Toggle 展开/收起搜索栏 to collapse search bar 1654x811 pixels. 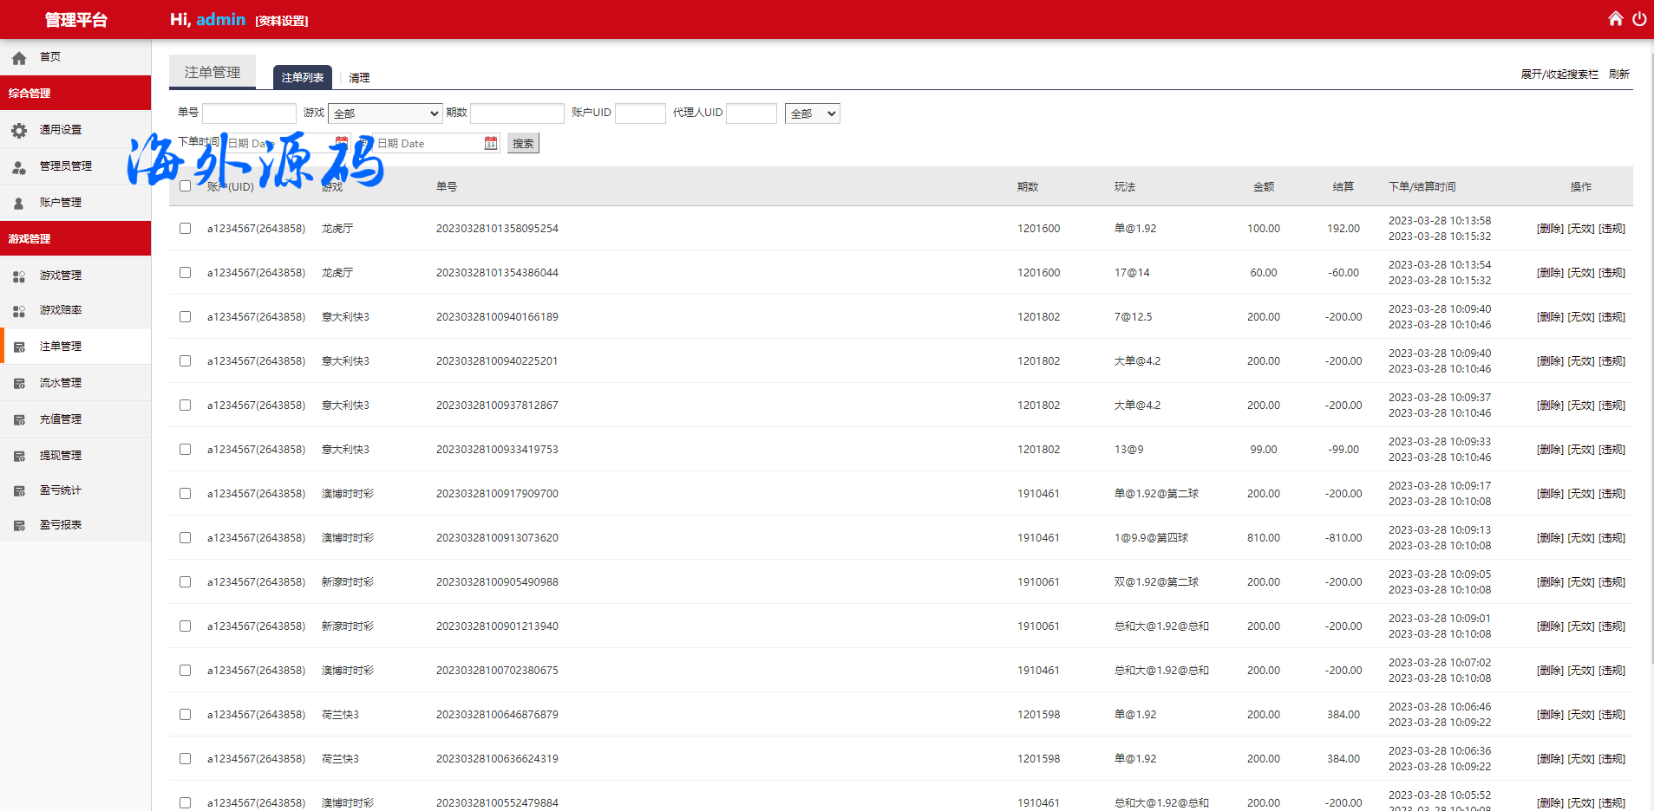pyautogui.click(x=1559, y=75)
